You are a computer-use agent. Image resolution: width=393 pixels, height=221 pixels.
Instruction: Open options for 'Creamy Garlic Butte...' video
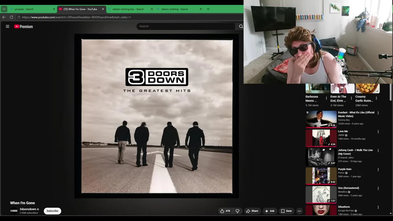(376, 99)
